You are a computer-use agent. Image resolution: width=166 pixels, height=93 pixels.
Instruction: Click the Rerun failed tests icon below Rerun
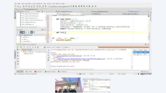[x=18, y=50]
